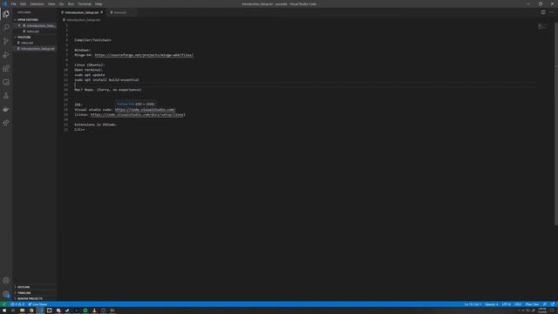Start Live Share from the status bar

(37, 304)
